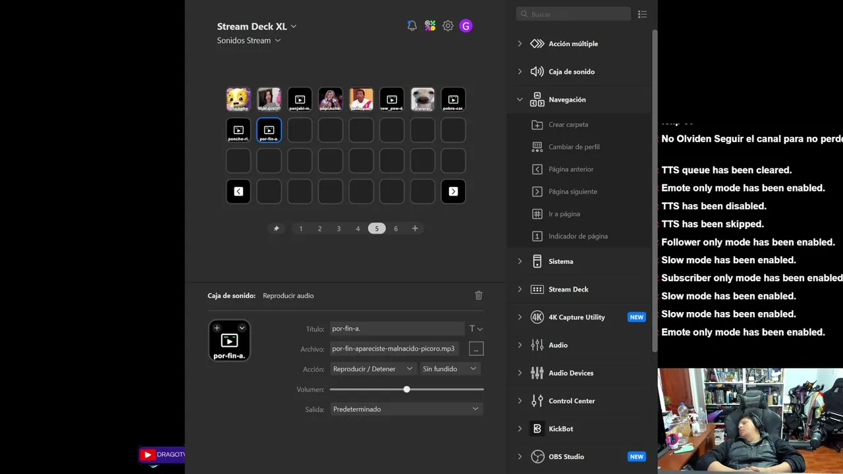Select the poncho-ri. sound key
This screenshot has width=843, height=474.
(238, 130)
